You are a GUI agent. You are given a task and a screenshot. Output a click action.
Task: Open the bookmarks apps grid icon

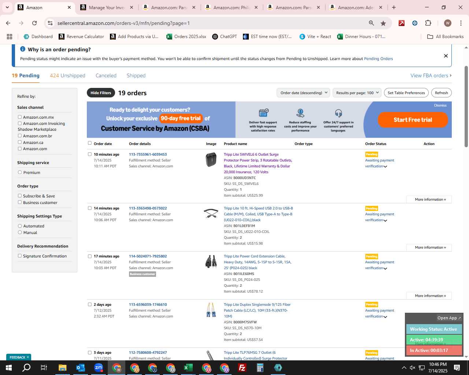(10, 37)
